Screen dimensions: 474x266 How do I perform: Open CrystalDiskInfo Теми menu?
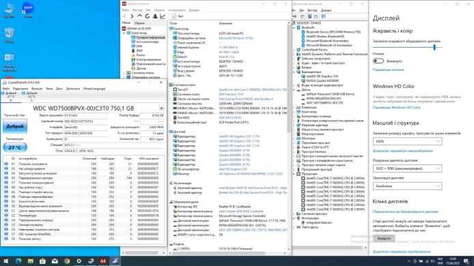(49, 89)
